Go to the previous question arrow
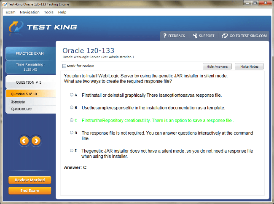This screenshot has height=204, width=274. (24, 141)
